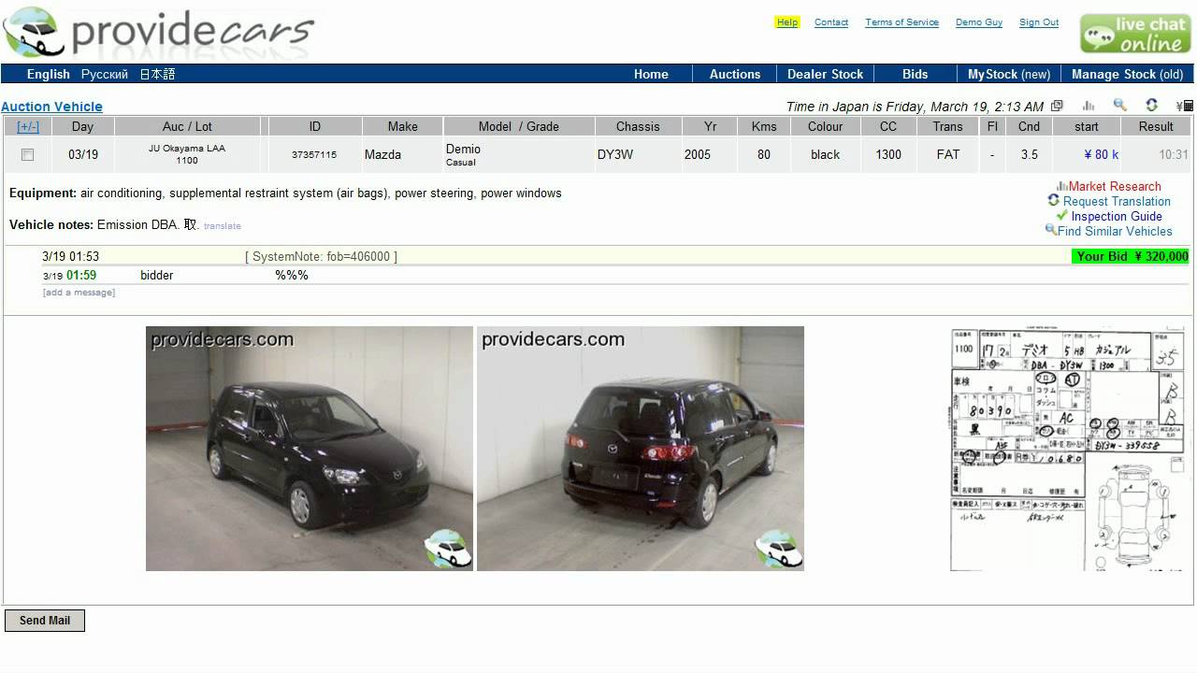Sign Out of the account

(1039, 22)
